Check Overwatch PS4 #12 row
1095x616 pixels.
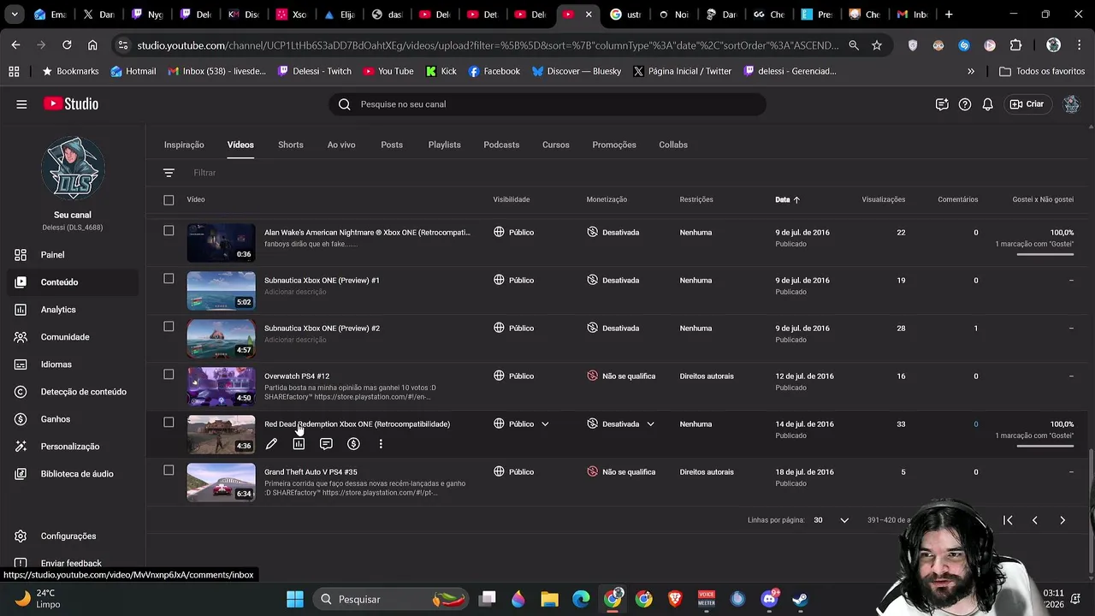coord(169,375)
